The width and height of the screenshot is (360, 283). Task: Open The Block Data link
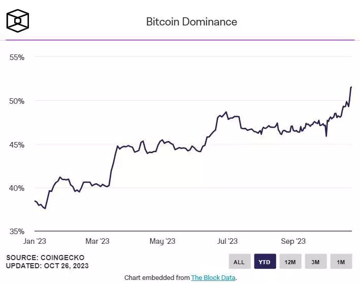point(213,278)
